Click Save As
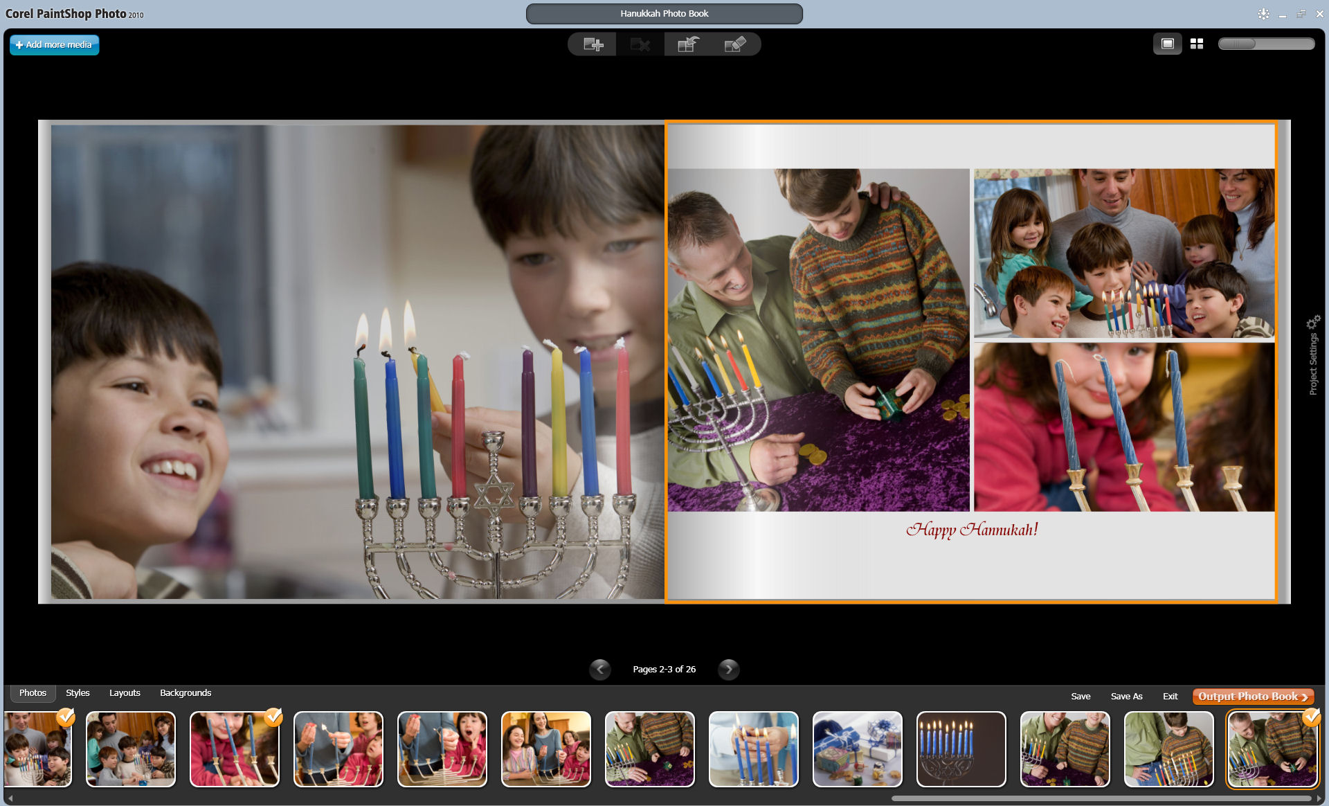 tap(1126, 697)
